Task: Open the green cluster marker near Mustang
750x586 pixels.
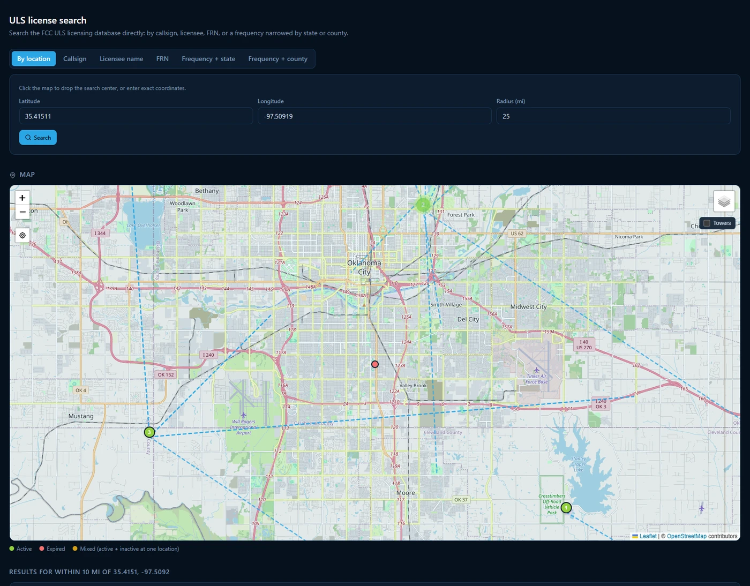Action: pyautogui.click(x=149, y=432)
